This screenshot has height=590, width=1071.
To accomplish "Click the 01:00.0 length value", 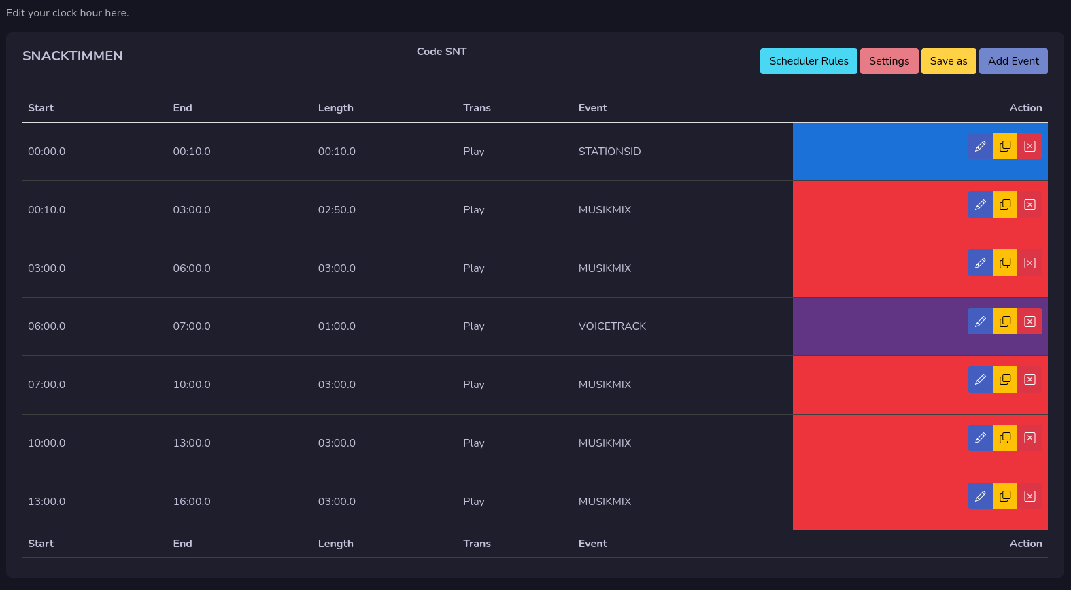I will [x=337, y=326].
